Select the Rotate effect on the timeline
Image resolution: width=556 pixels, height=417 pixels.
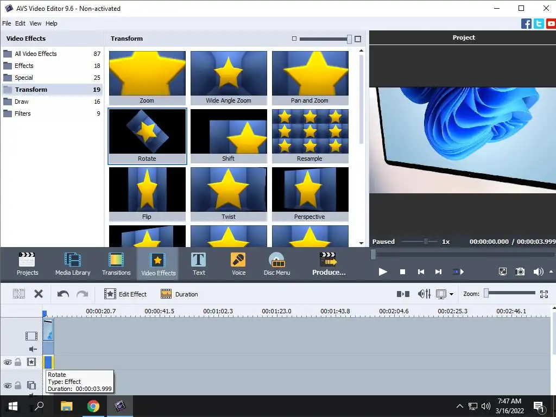tap(48, 362)
